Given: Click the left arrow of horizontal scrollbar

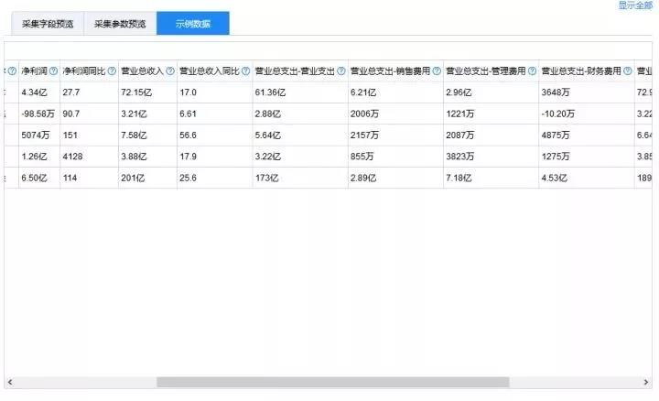Looking at the screenshot, I should (x=10, y=382).
